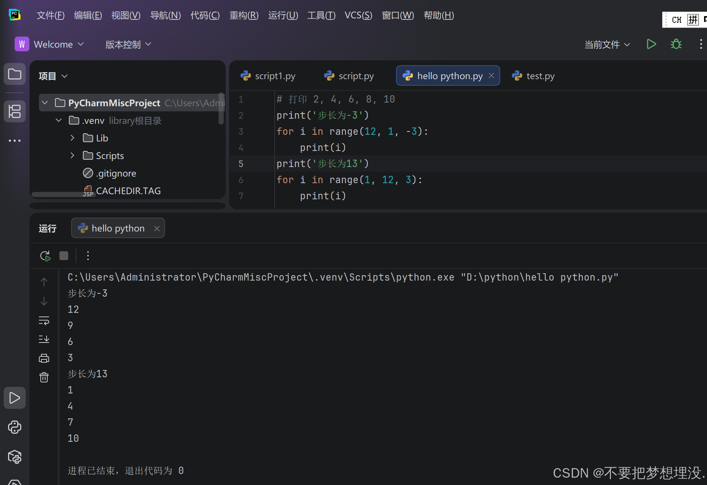Stop the running process square button
The width and height of the screenshot is (707, 485).
pyautogui.click(x=64, y=256)
